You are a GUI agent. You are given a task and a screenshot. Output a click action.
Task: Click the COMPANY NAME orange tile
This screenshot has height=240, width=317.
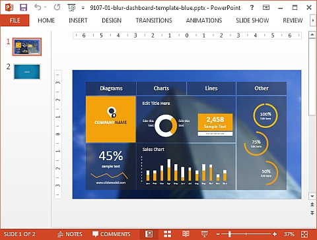pos(111,119)
